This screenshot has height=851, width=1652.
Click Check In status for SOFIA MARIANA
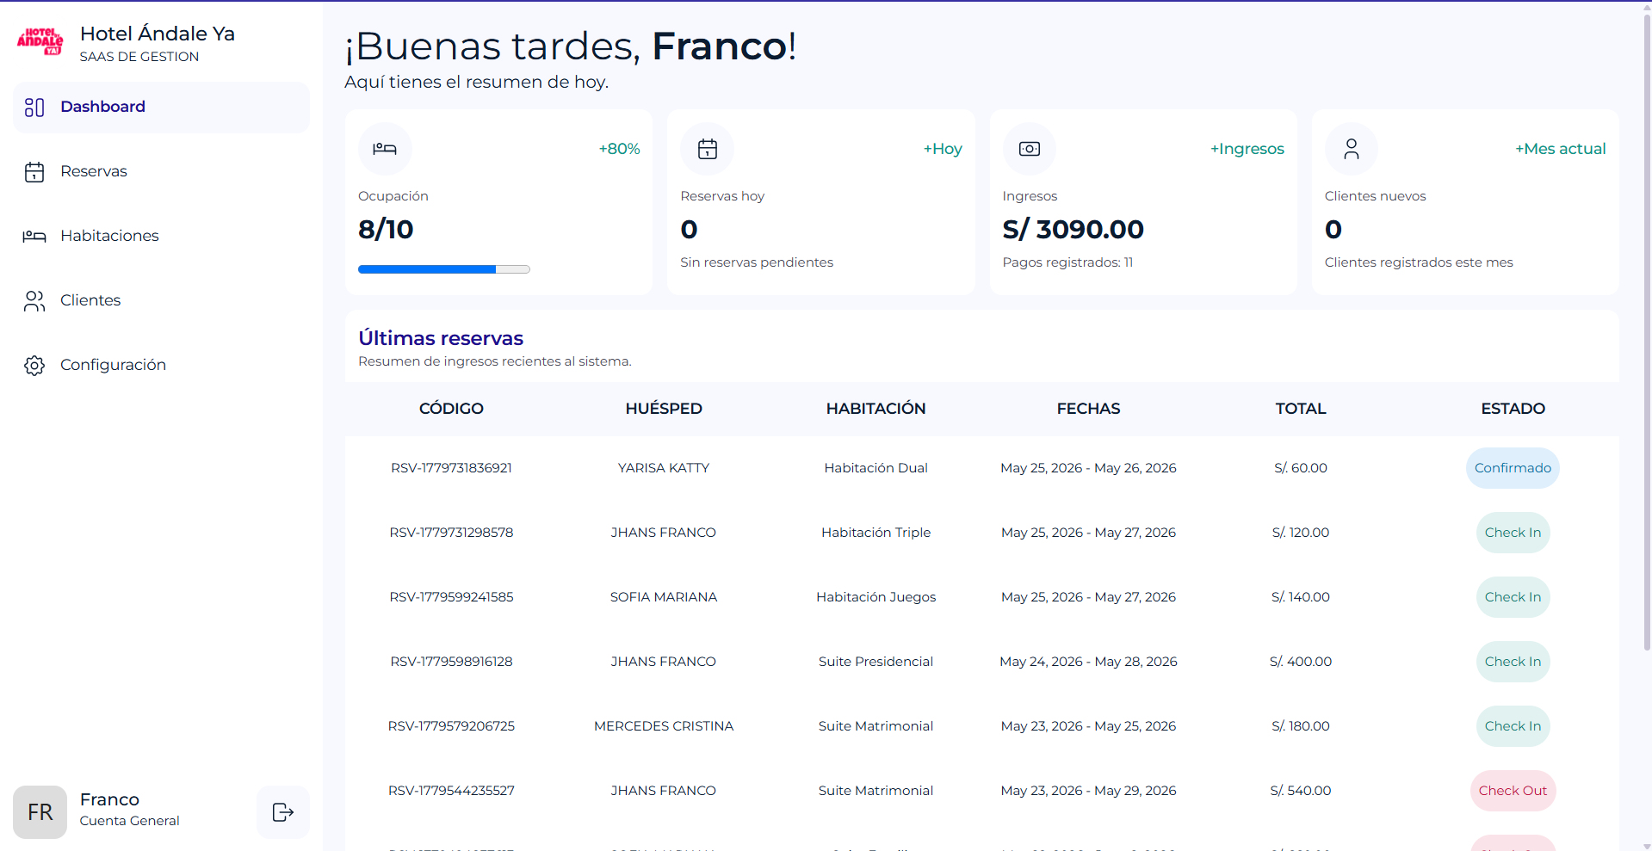click(1513, 597)
